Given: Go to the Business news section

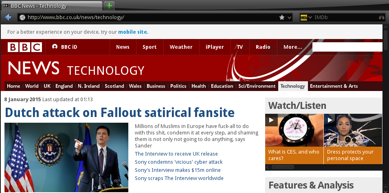Looking at the screenshot, I should [x=156, y=86].
